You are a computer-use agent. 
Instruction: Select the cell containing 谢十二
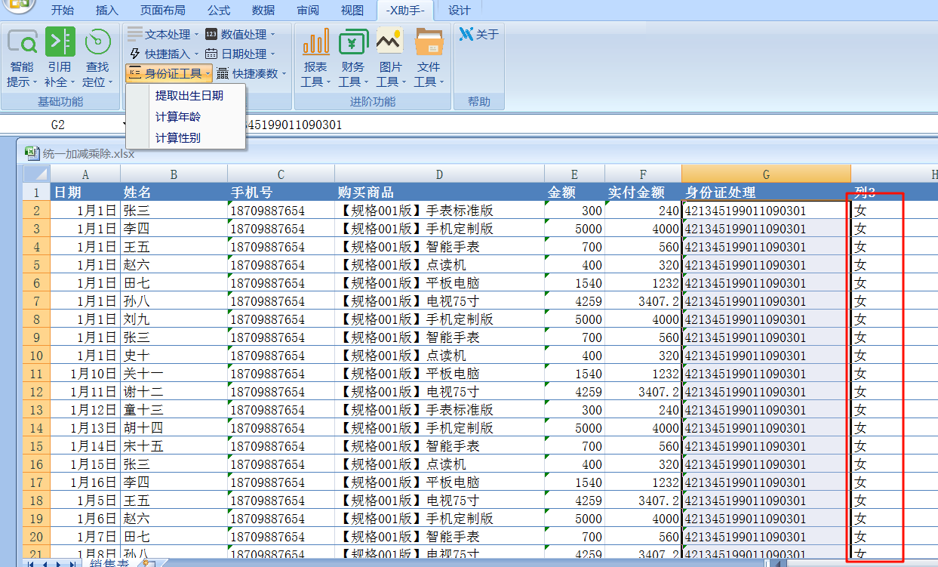pos(174,392)
